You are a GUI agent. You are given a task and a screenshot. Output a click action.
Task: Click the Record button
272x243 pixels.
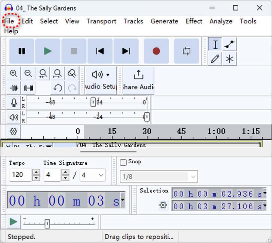(156, 51)
